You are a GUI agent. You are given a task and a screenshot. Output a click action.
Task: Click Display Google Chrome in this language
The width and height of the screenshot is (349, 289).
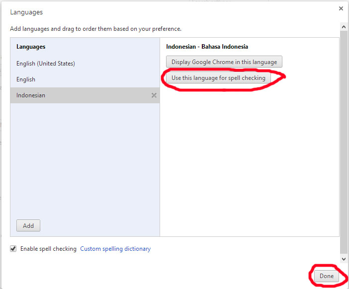click(x=224, y=62)
